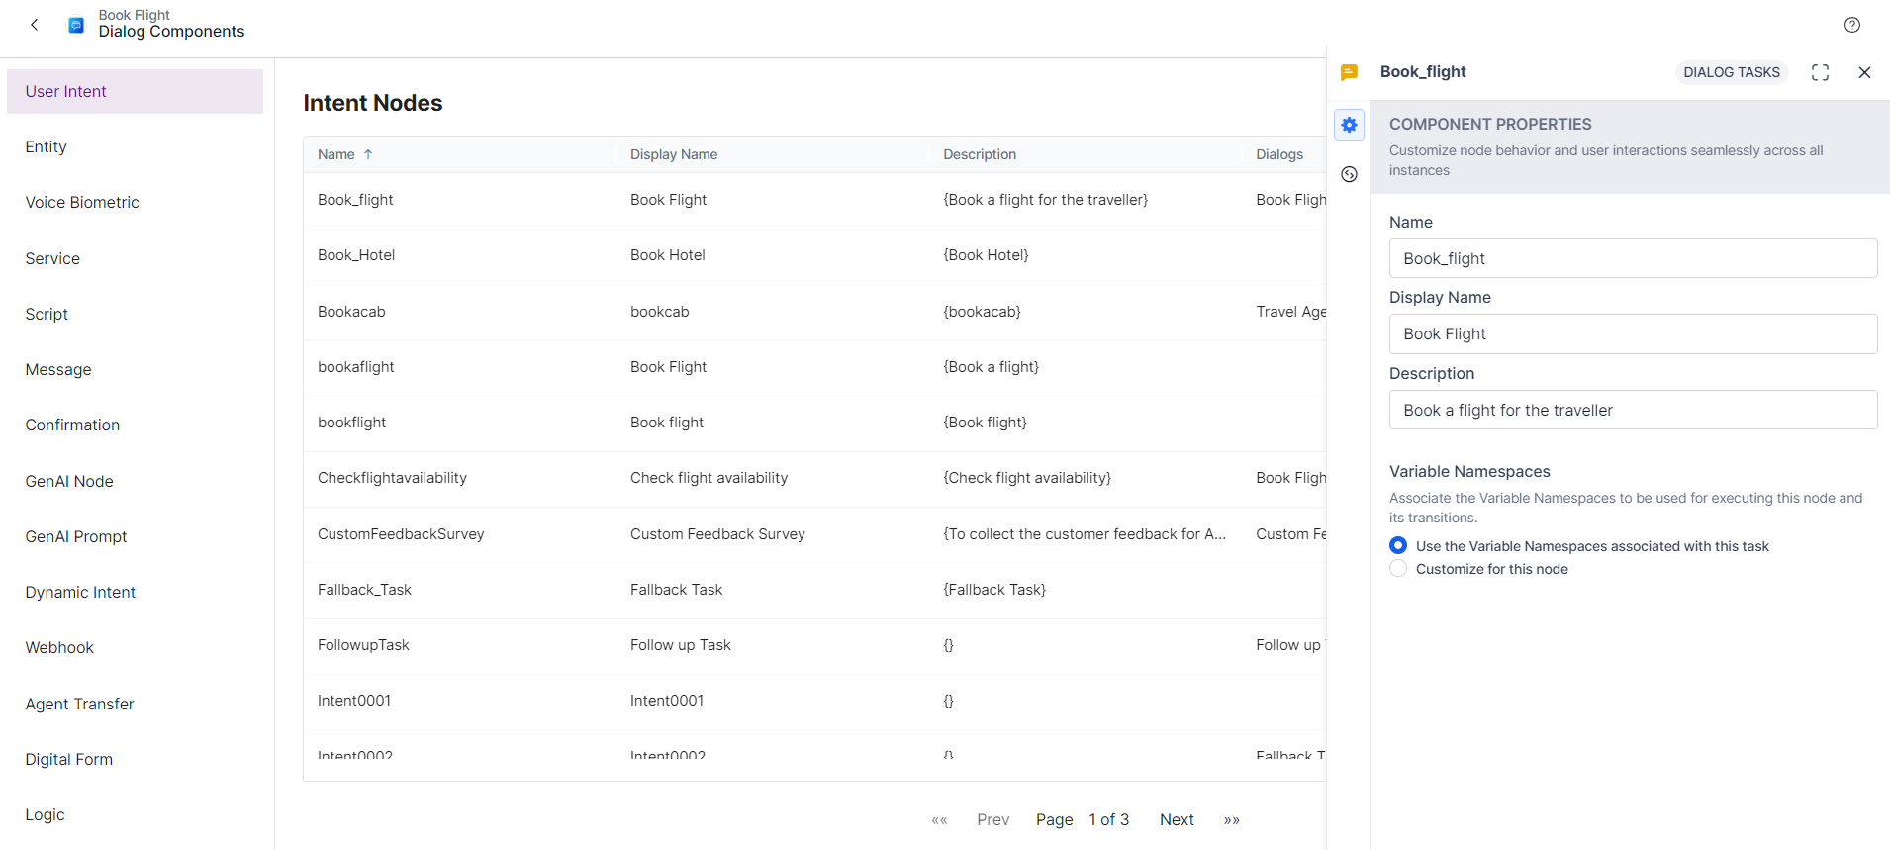Jump to last page with double-right arrows
Viewport: 1890px width, 850px height.
1231,820
